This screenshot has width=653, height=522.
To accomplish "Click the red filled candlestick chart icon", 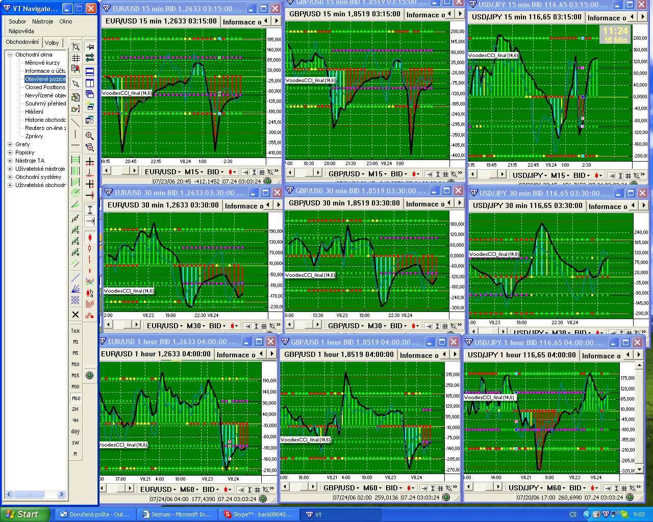I will (90, 237).
